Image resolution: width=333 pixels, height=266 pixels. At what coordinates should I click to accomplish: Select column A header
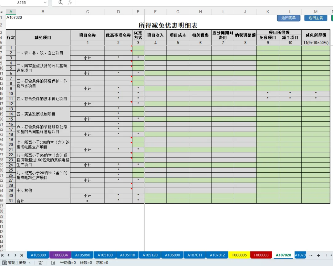tap(11, 12)
